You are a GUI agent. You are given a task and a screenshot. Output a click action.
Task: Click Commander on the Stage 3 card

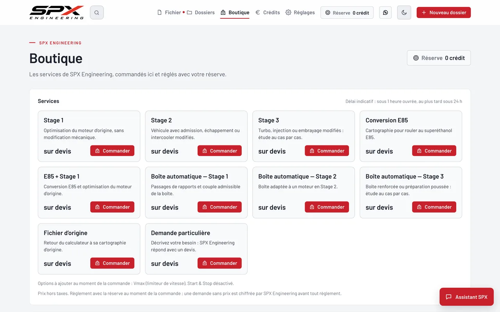[327, 151]
